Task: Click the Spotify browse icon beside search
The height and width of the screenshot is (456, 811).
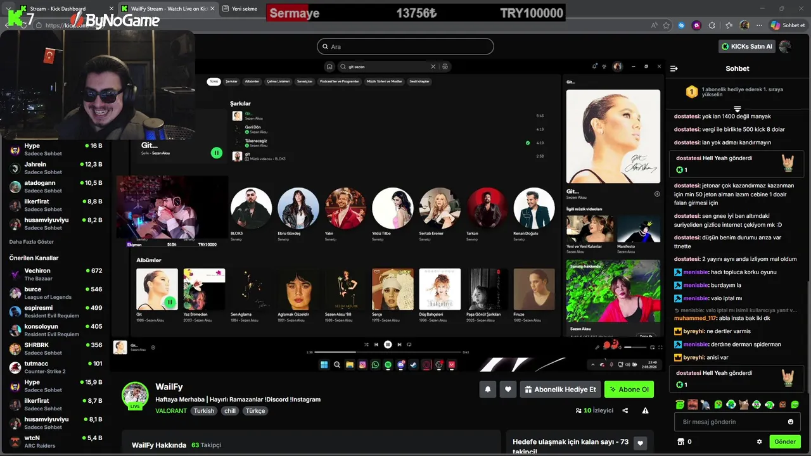Action: (x=445, y=66)
